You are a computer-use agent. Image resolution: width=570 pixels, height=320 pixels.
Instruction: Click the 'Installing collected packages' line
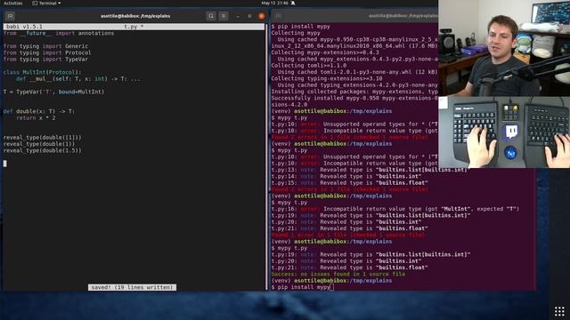[354, 92]
